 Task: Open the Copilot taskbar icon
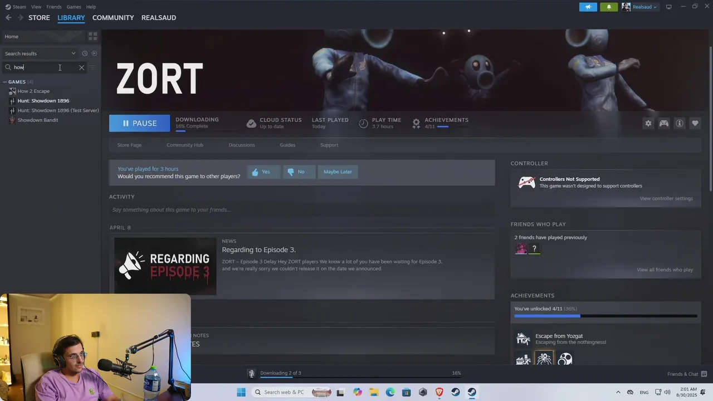click(358, 392)
